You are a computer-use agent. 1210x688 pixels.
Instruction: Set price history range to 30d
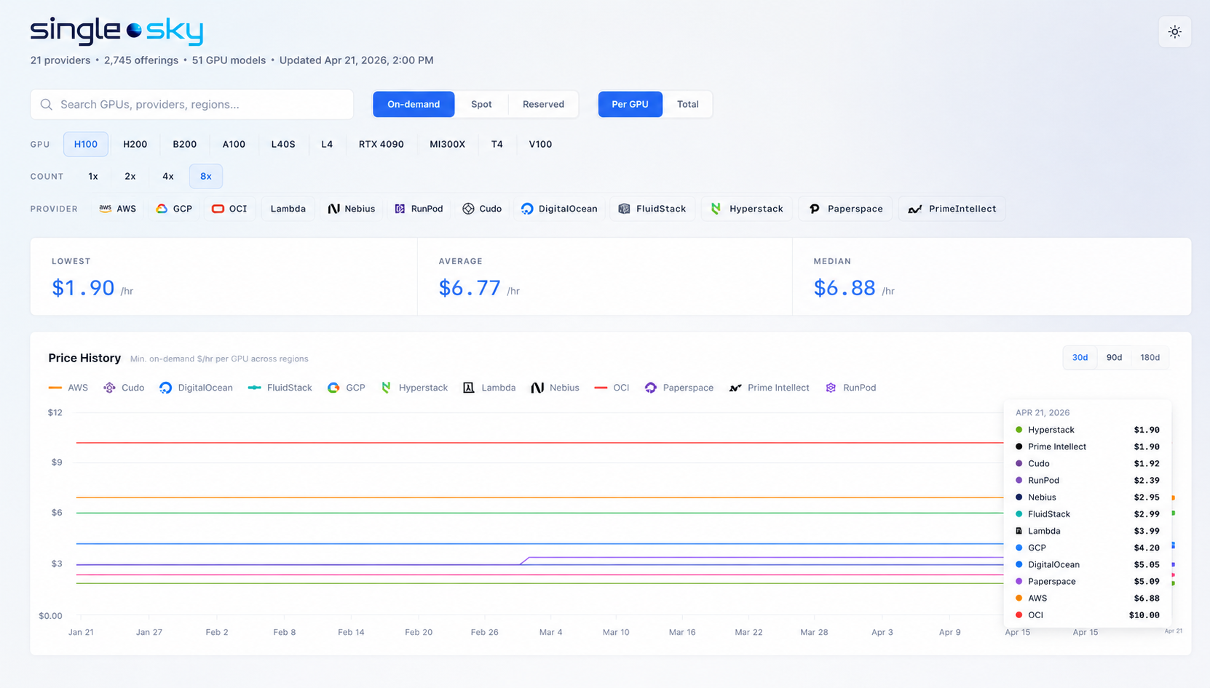click(x=1080, y=357)
